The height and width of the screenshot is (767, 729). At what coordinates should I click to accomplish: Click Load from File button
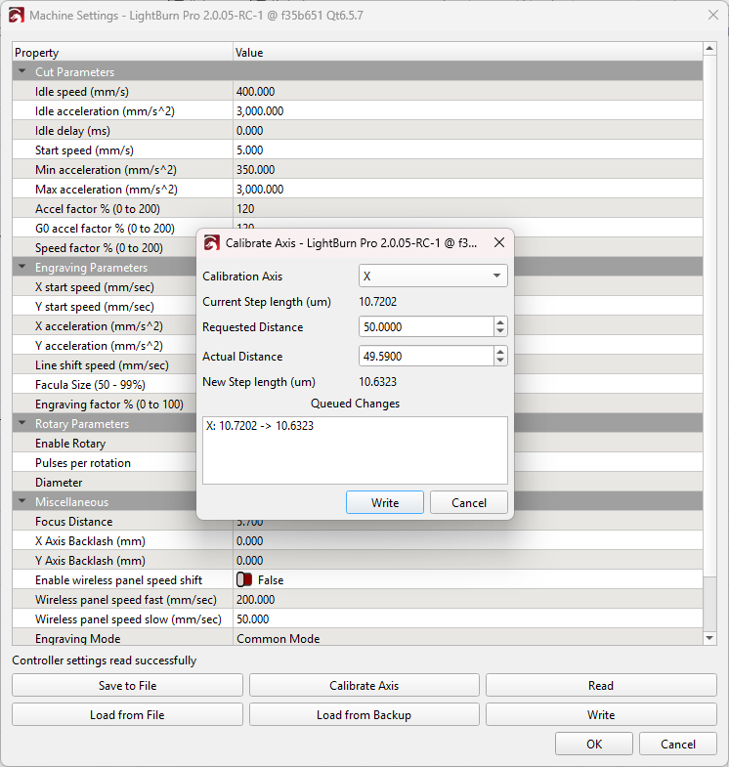click(x=127, y=714)
